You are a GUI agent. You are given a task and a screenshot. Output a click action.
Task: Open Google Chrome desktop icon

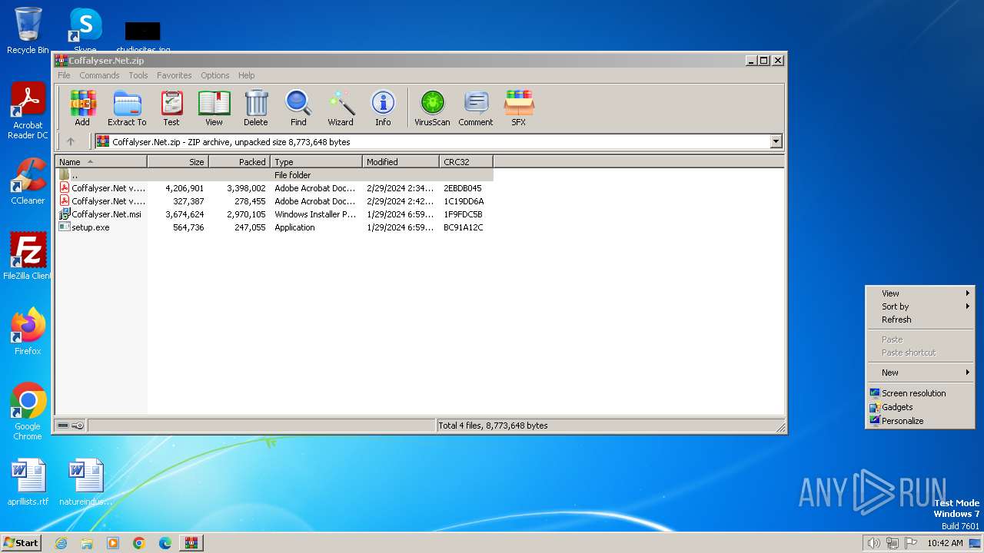(28, 412)
